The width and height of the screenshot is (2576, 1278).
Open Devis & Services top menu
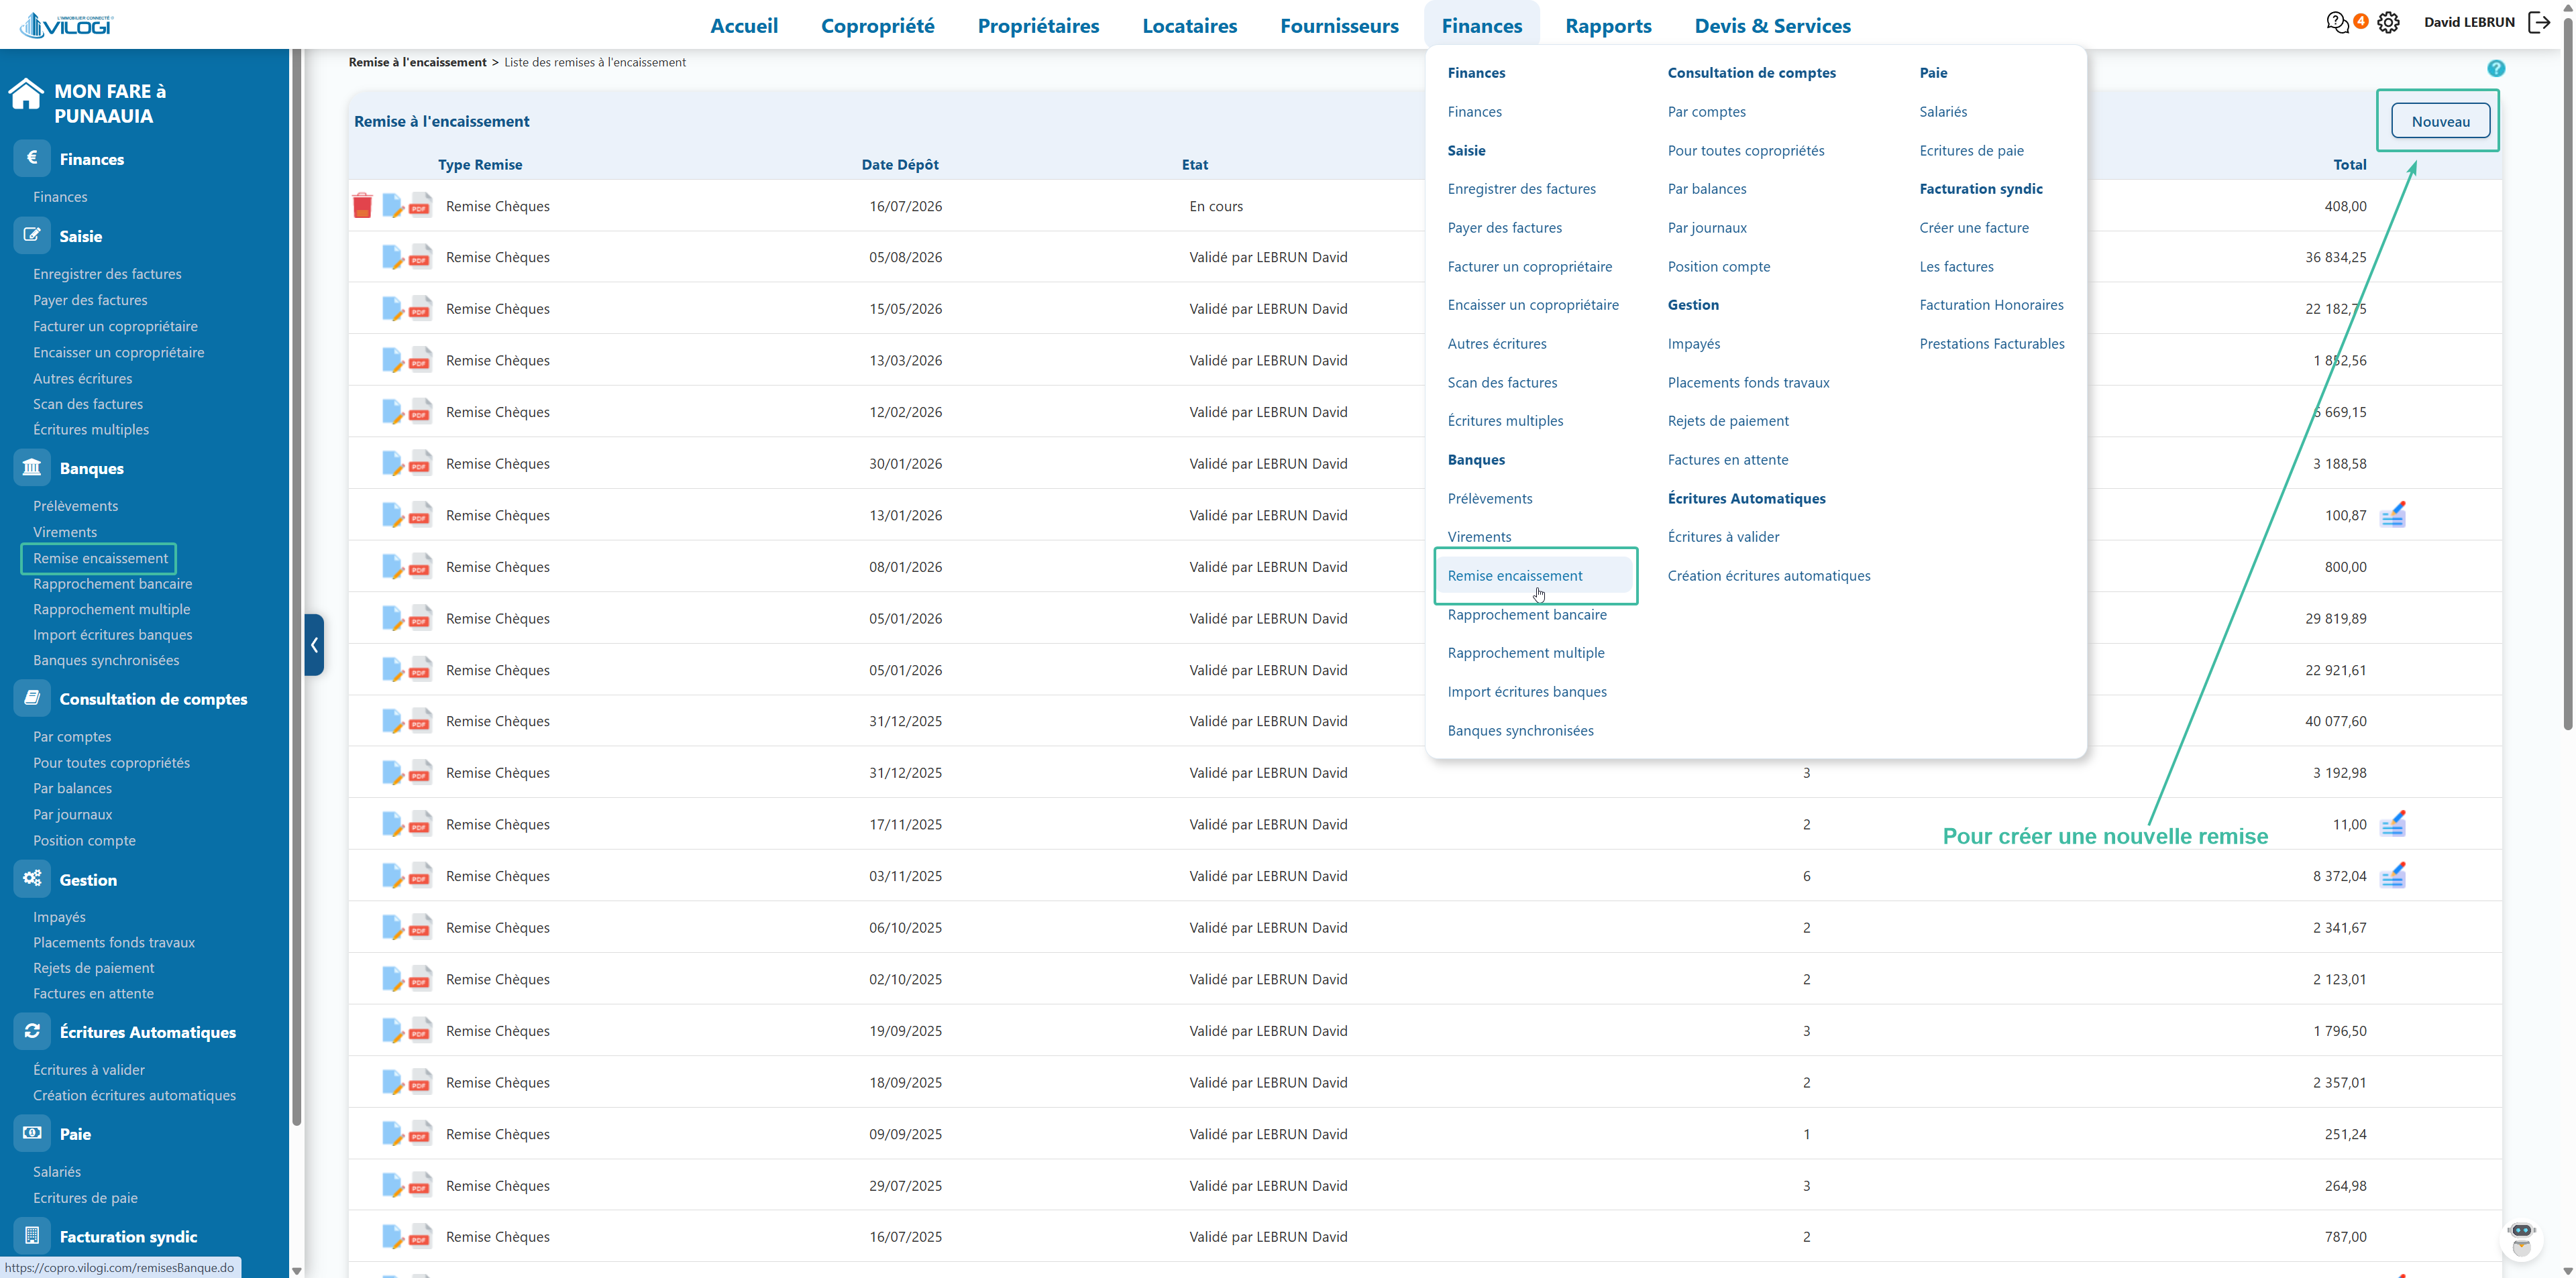pyautogui.click(x=1772, y=26)
